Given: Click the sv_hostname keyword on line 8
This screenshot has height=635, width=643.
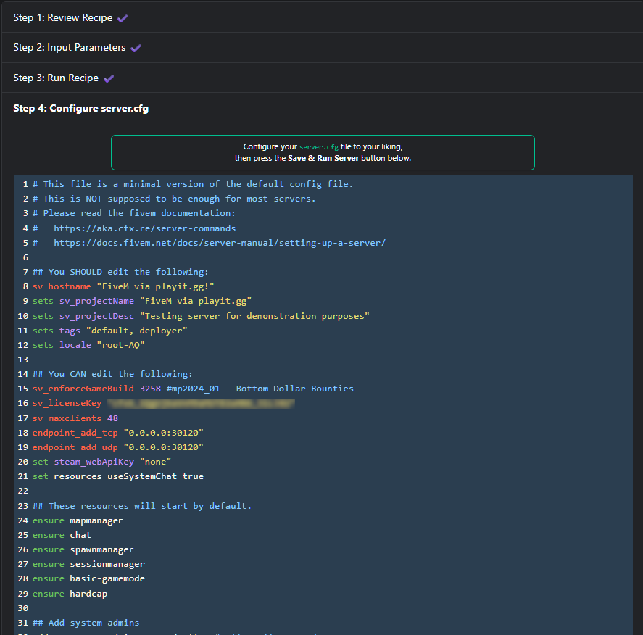Looking at the screenshot, I should click(62, 286).
